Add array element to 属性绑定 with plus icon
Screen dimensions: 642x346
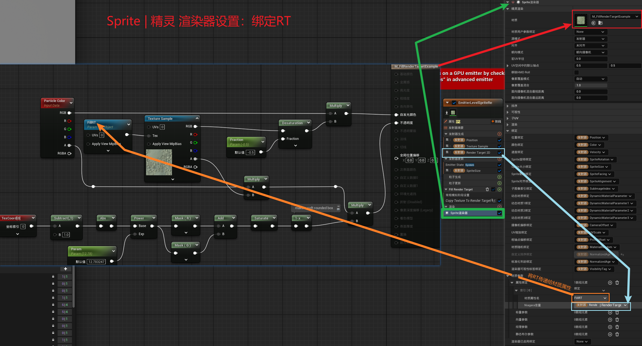(610, 283)
